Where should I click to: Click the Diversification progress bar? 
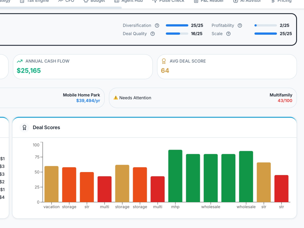[177, 26]
